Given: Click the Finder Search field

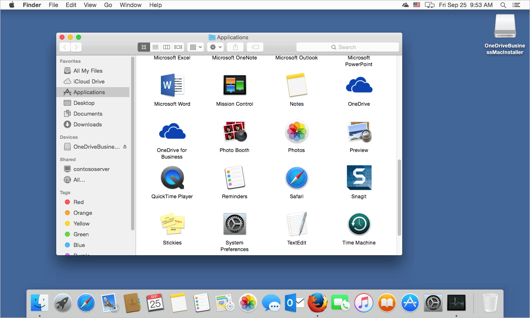Looking at the screenshot, I should tap(348, 47).
